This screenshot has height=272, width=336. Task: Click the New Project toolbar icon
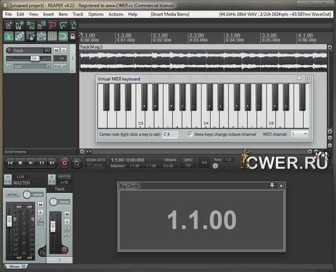coord(9,24)
